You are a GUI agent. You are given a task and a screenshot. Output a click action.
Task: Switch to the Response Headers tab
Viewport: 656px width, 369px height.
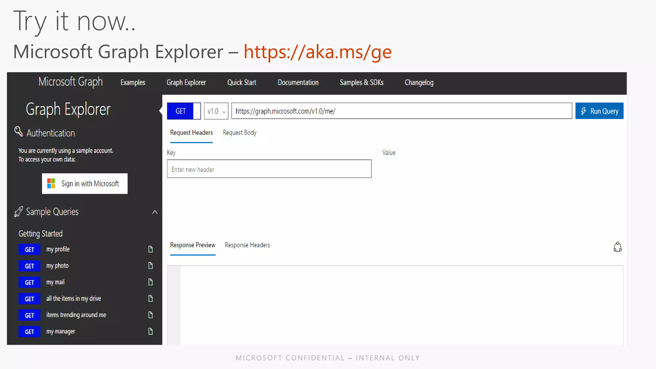tap(247, 245)
